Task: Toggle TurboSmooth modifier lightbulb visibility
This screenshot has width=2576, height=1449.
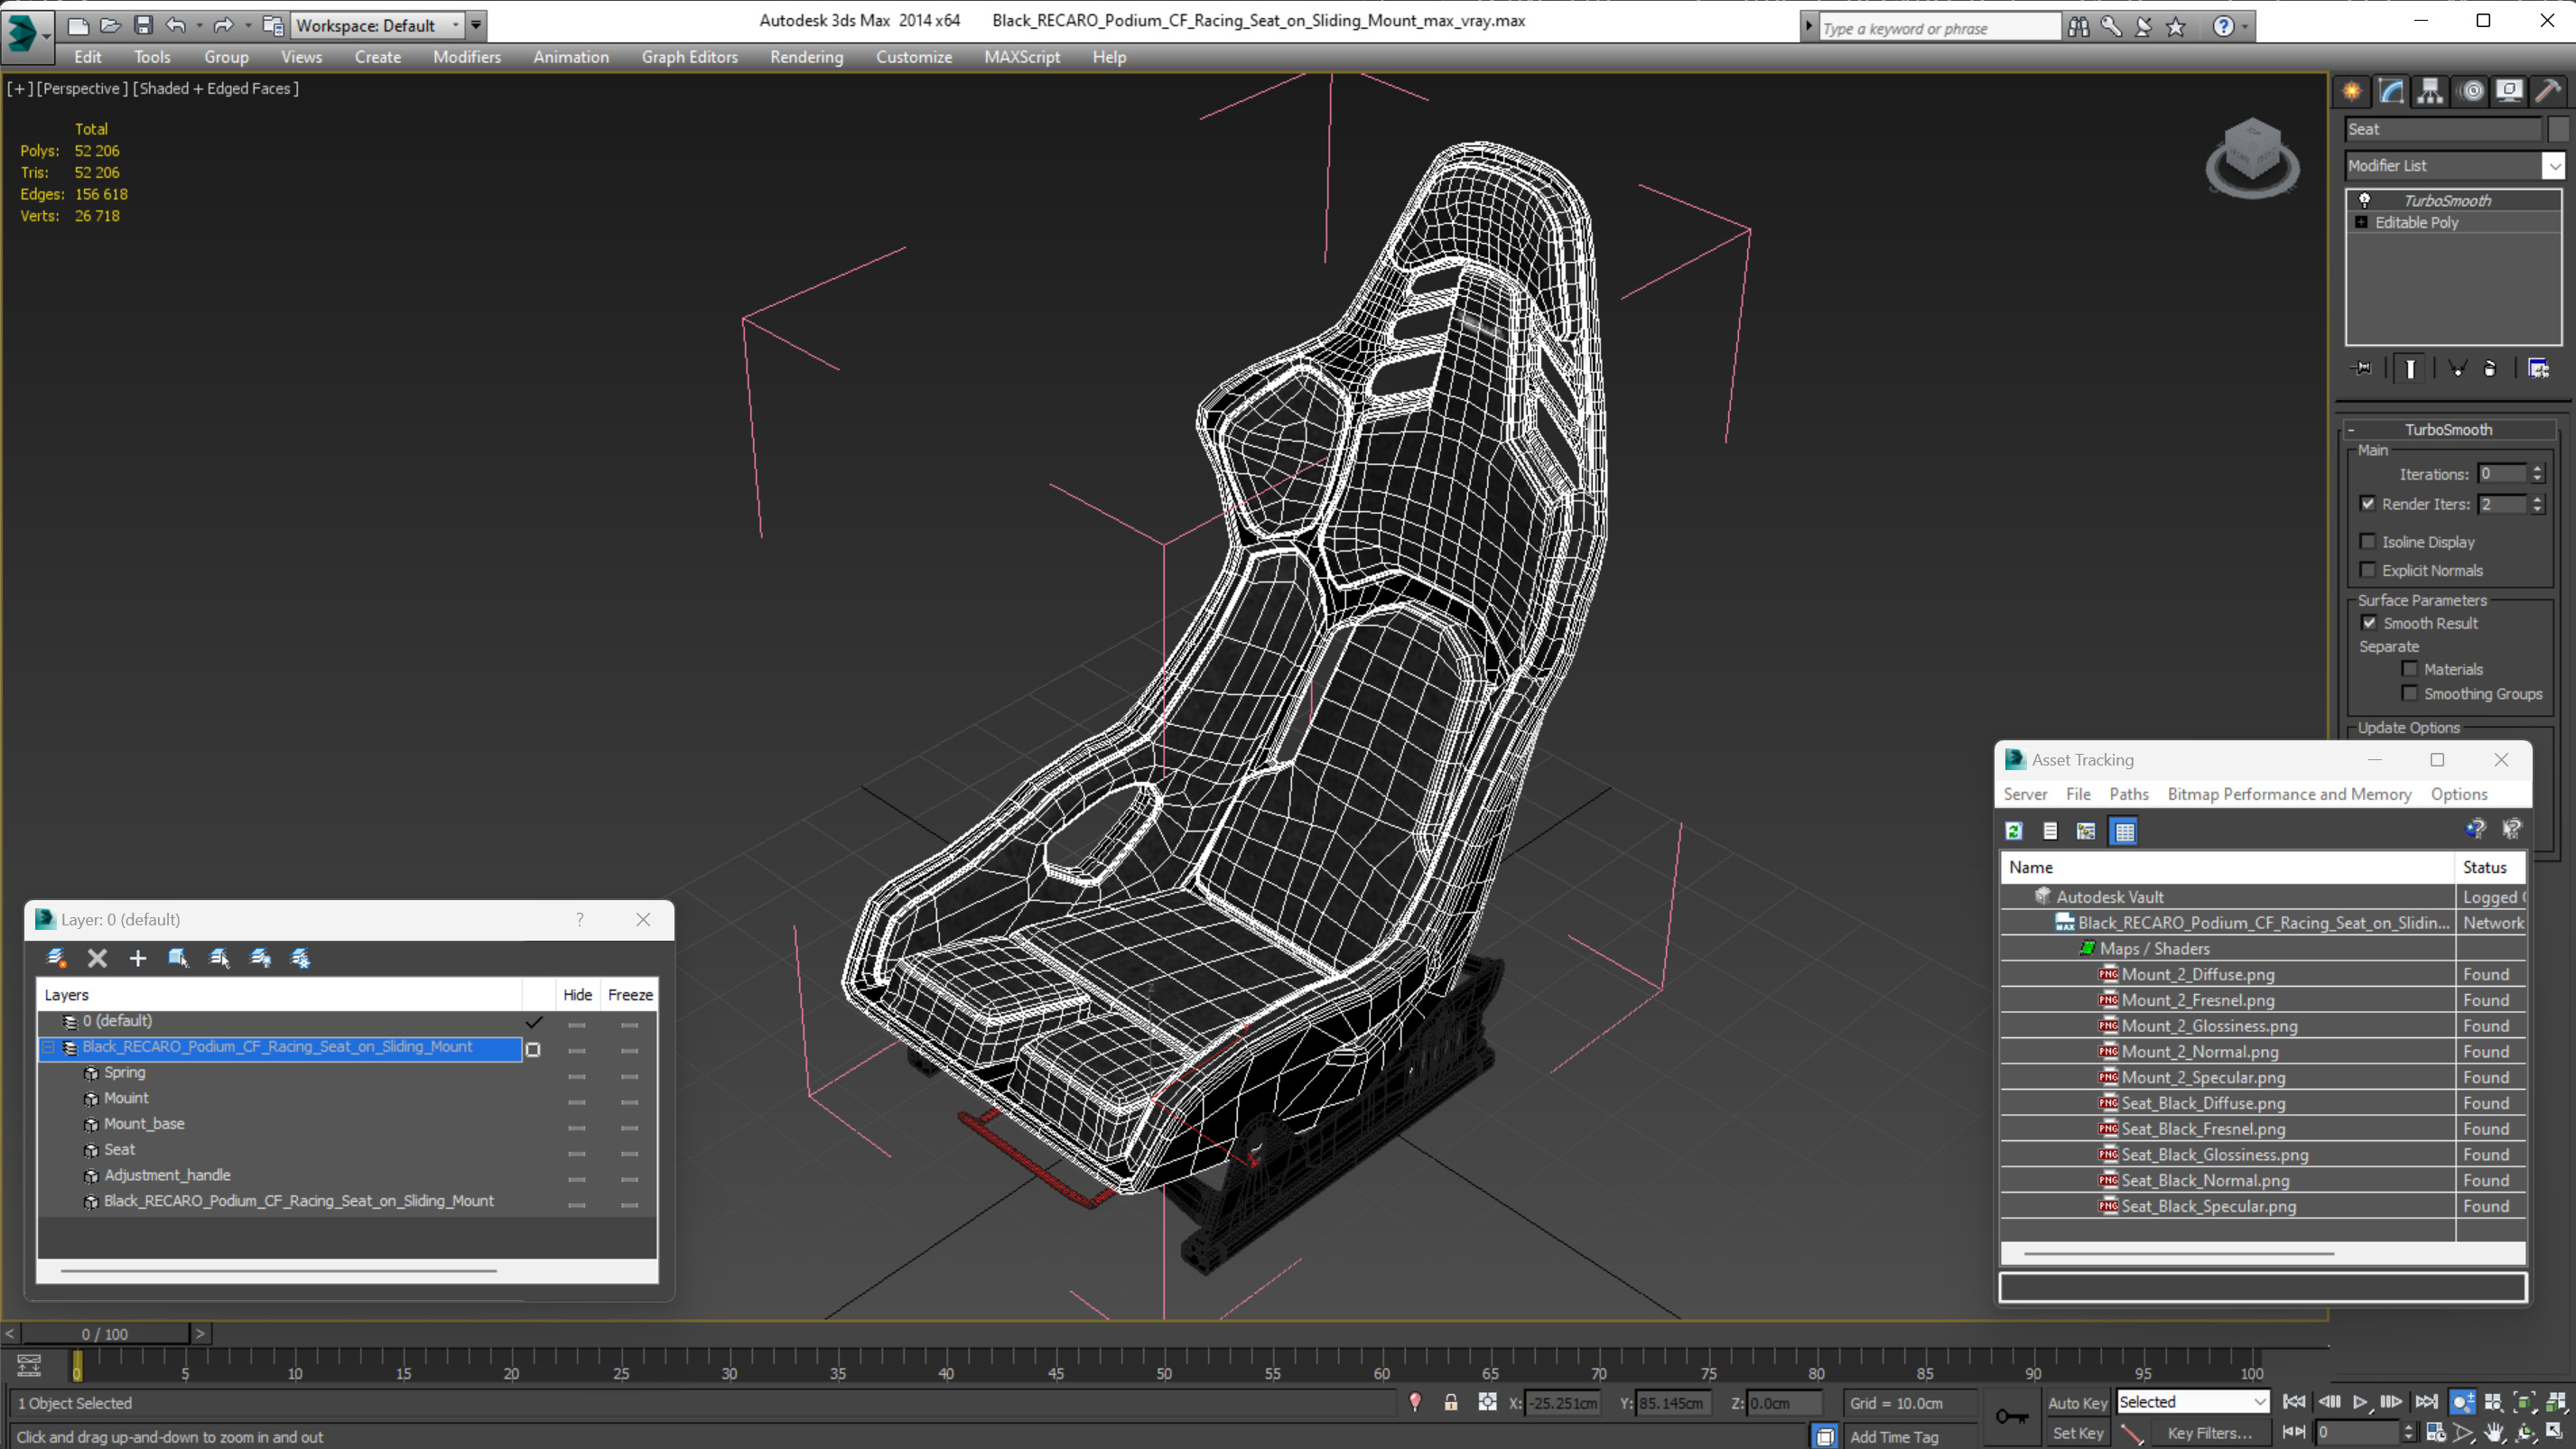Action: tap(2365, 200)
